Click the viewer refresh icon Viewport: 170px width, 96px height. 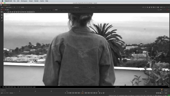pos(156,7)
